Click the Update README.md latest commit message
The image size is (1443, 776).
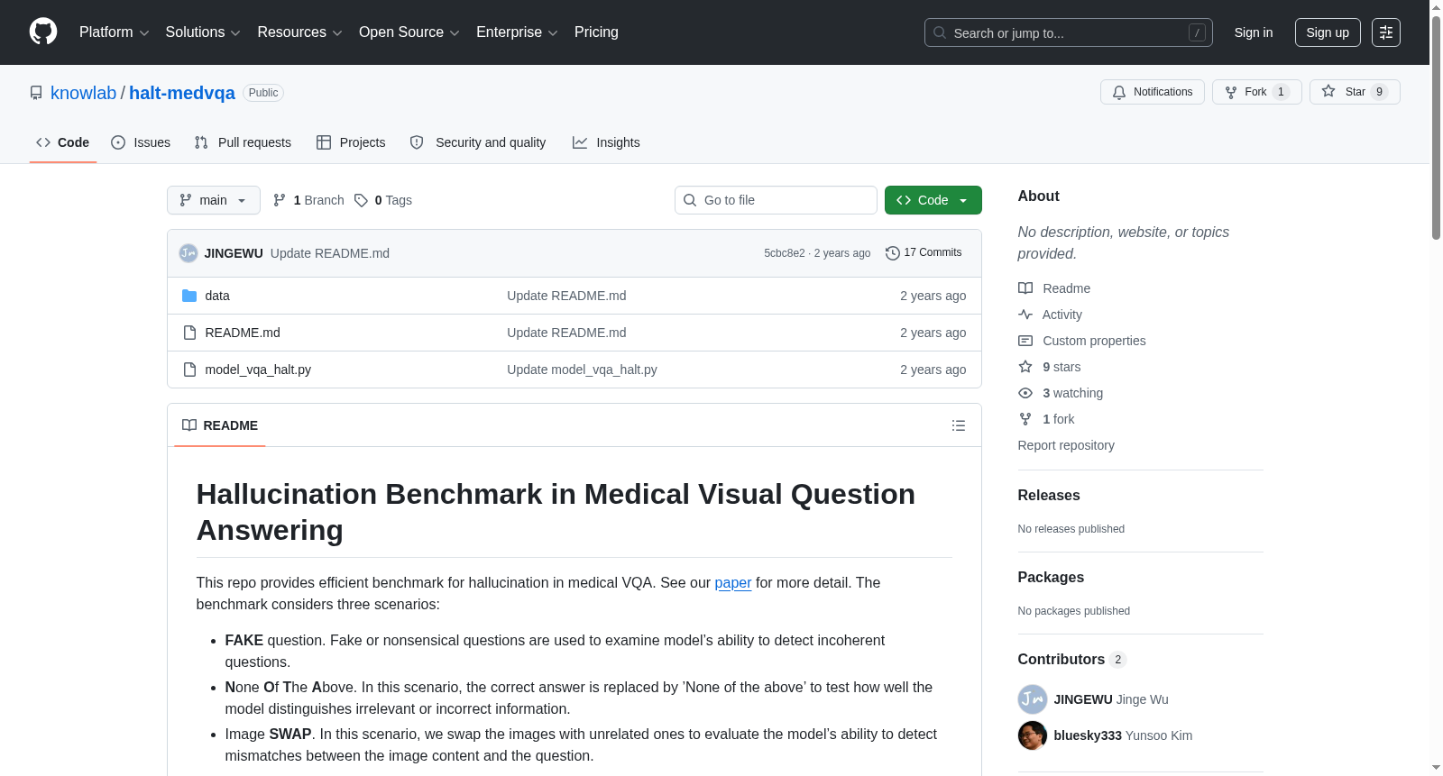330,253
